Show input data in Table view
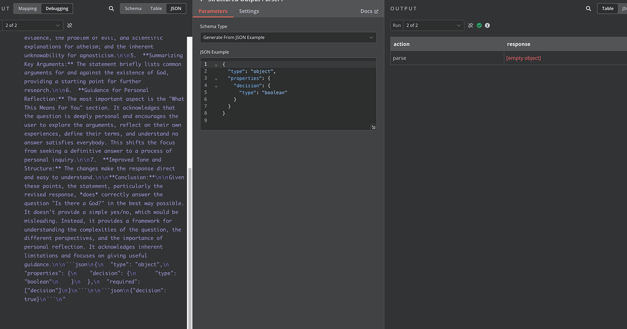 (156, 8)
